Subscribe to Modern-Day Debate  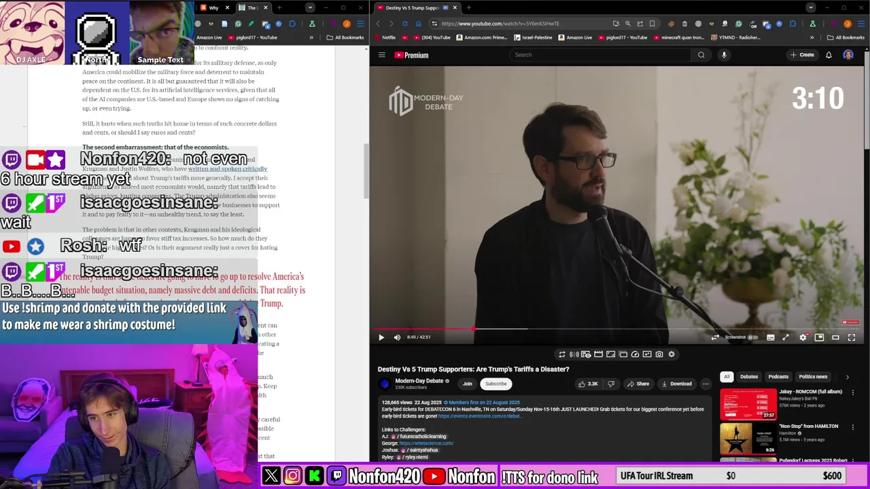[x=495, y=384]
